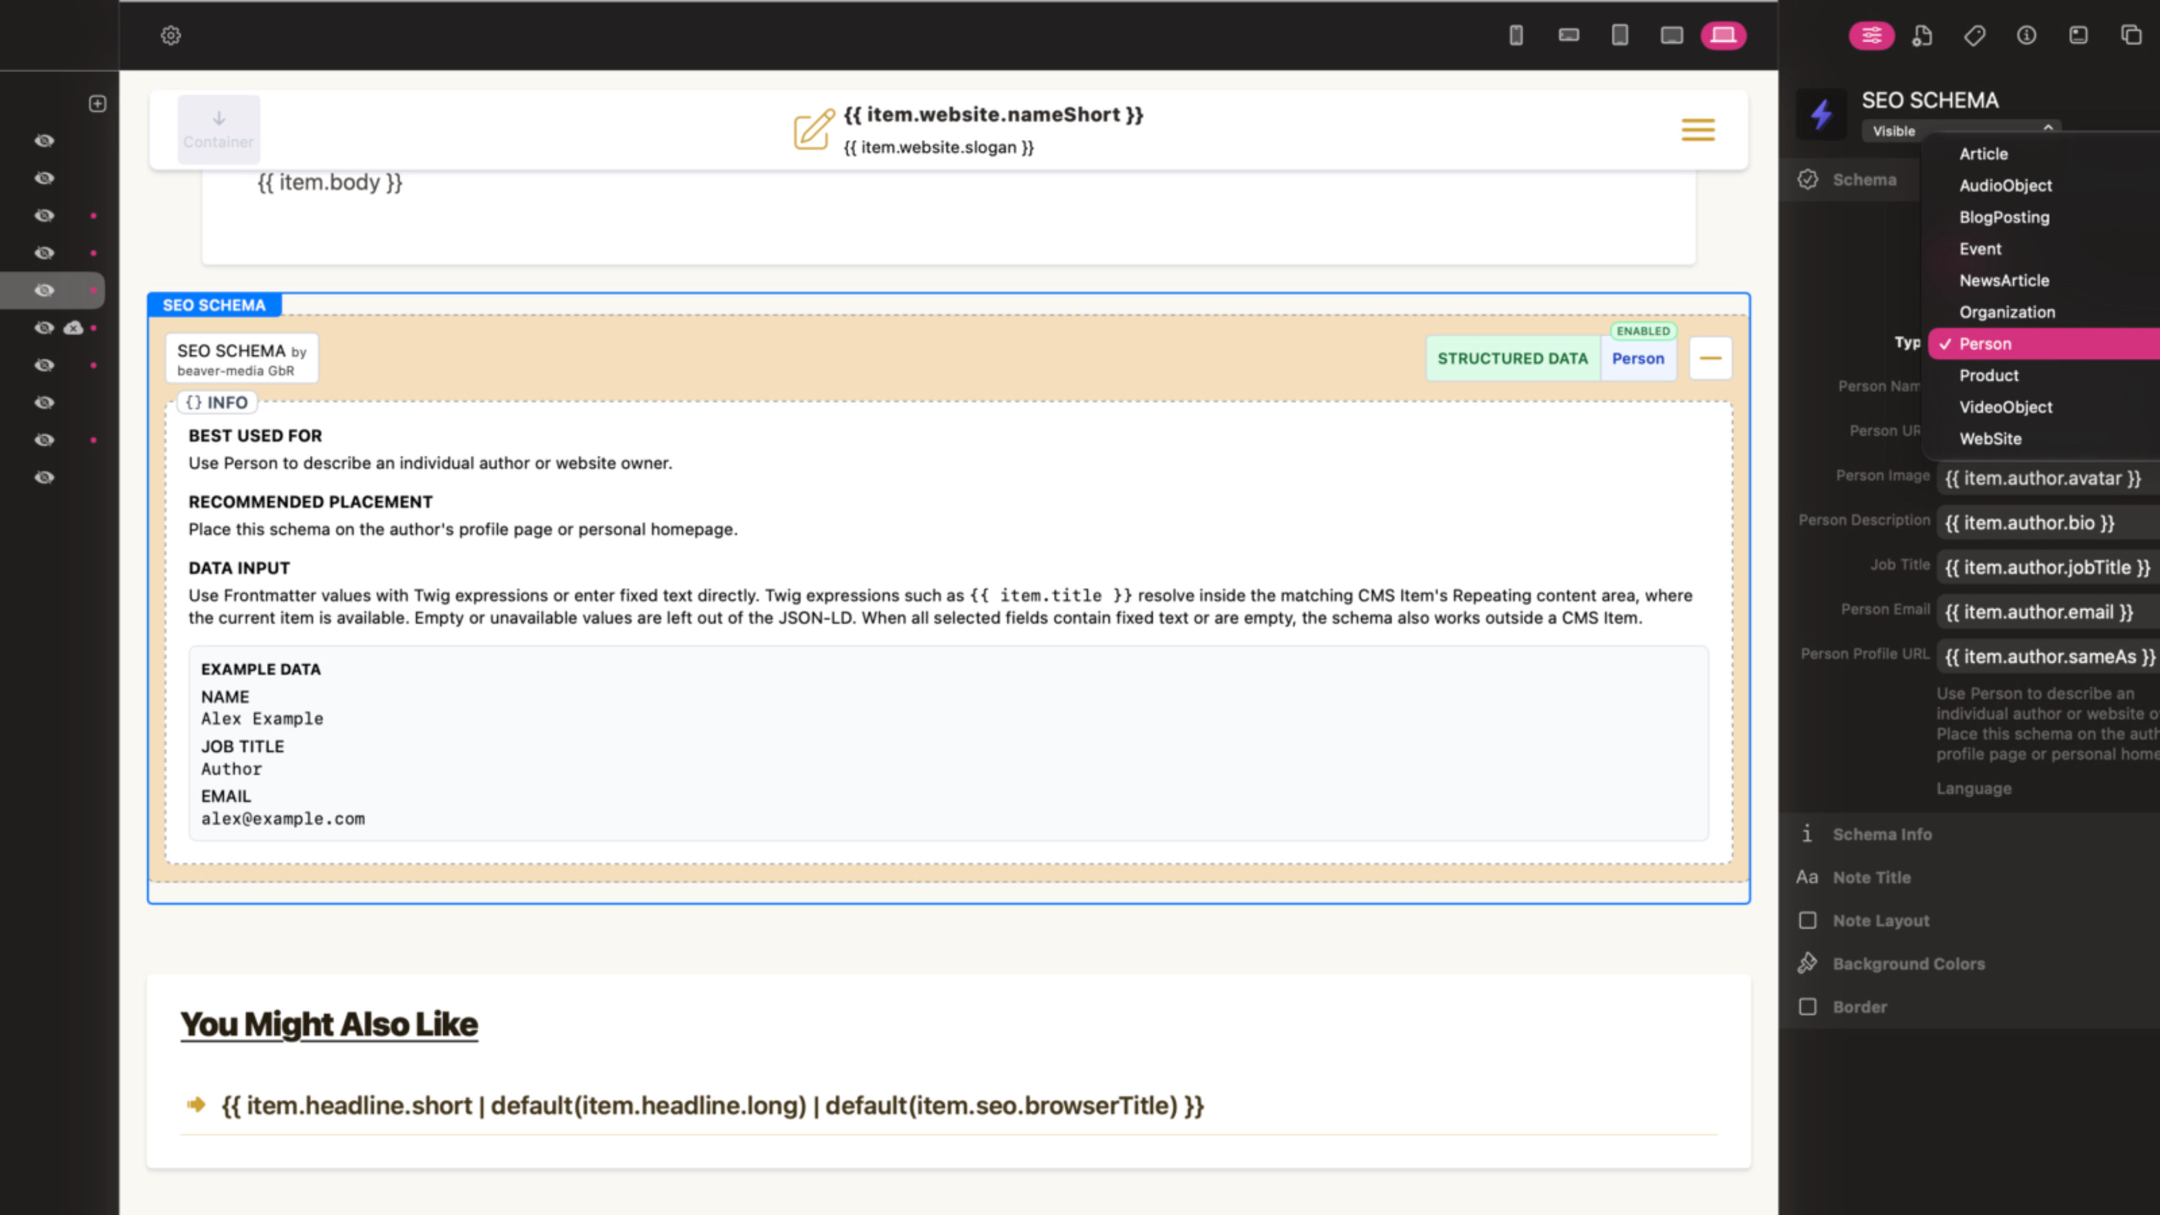Open settings gear in top toolbar
Screen dimensions: 2160x1215
coord(171,35)
